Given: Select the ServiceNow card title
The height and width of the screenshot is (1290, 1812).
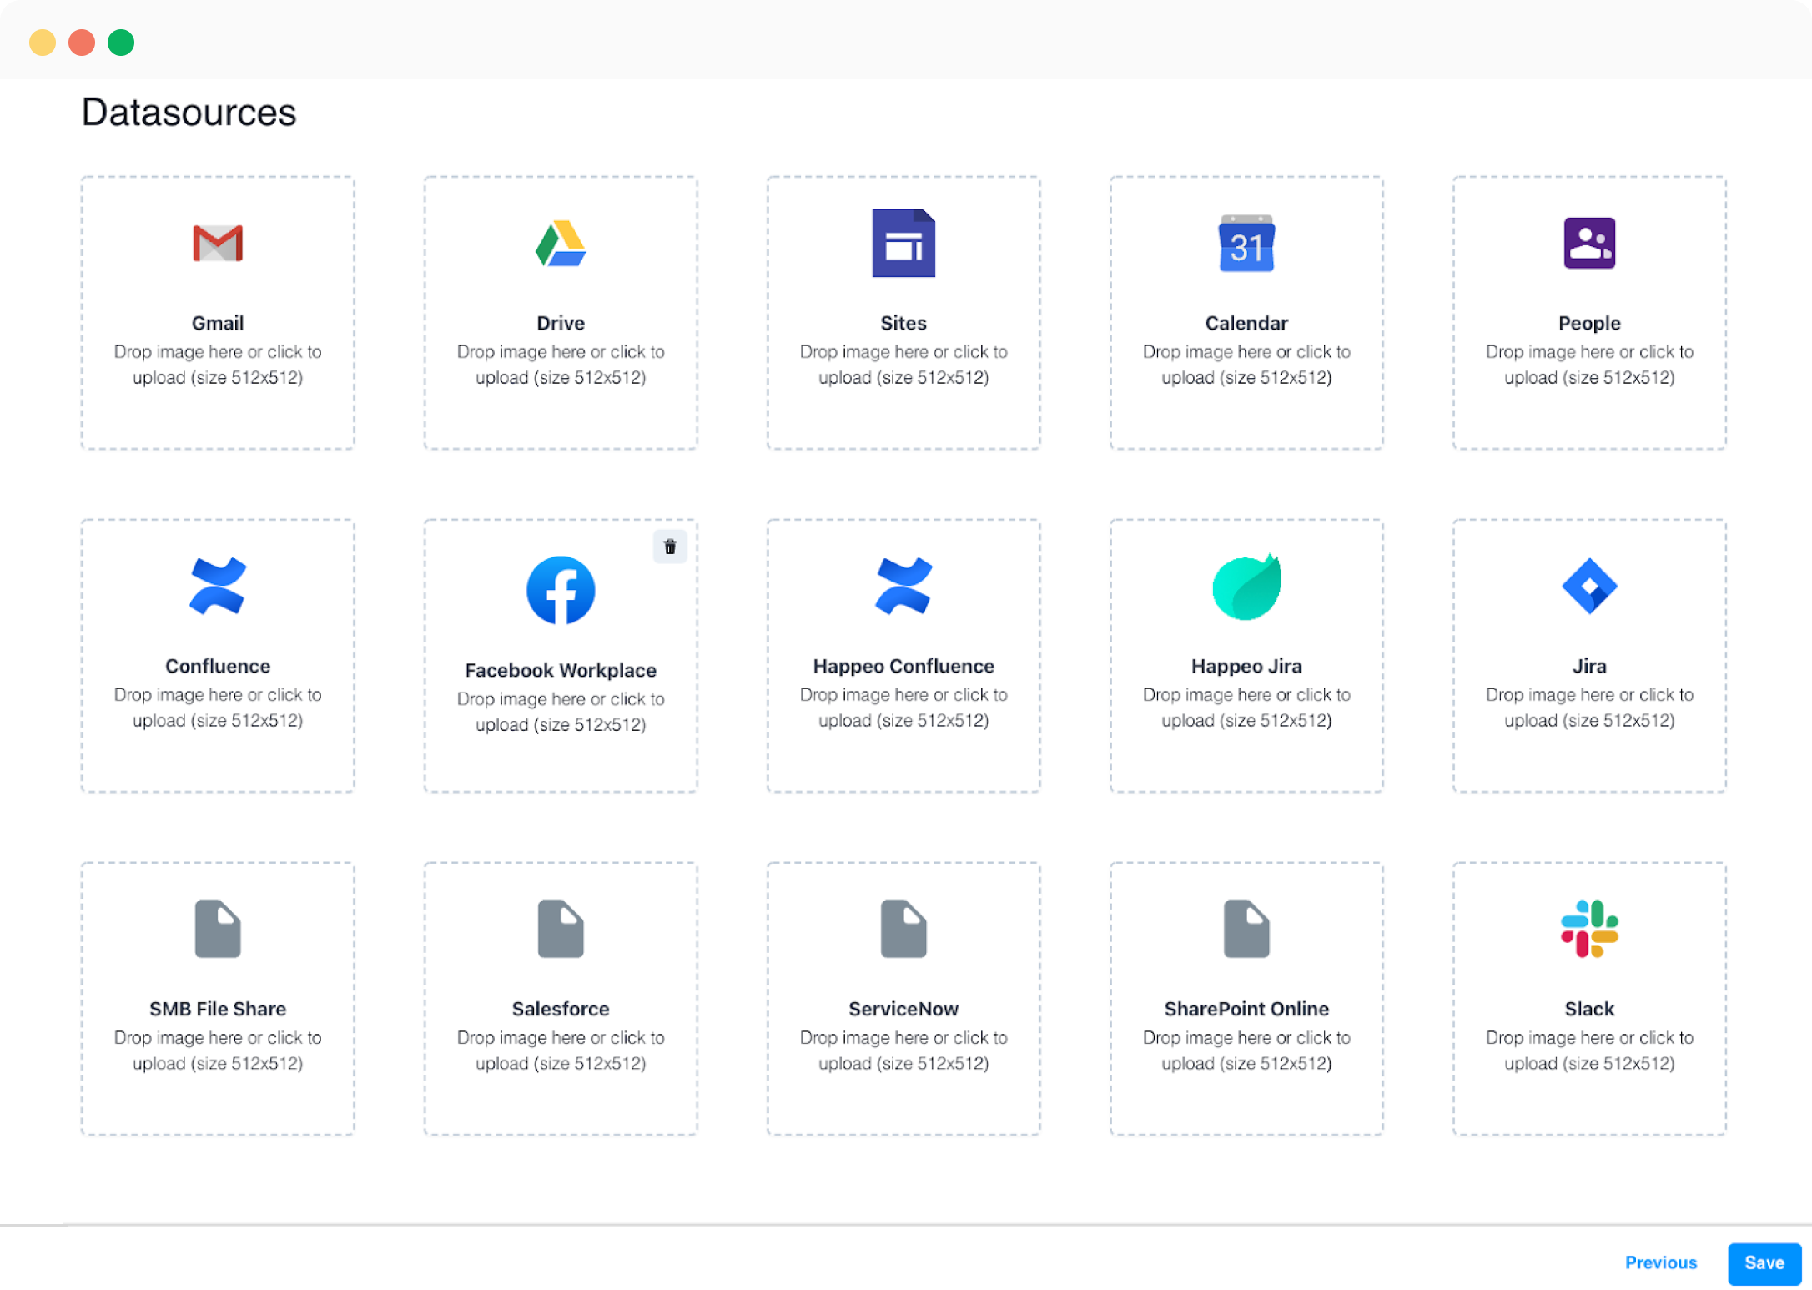Looking at the screenshot, I should coord(903,1009).
